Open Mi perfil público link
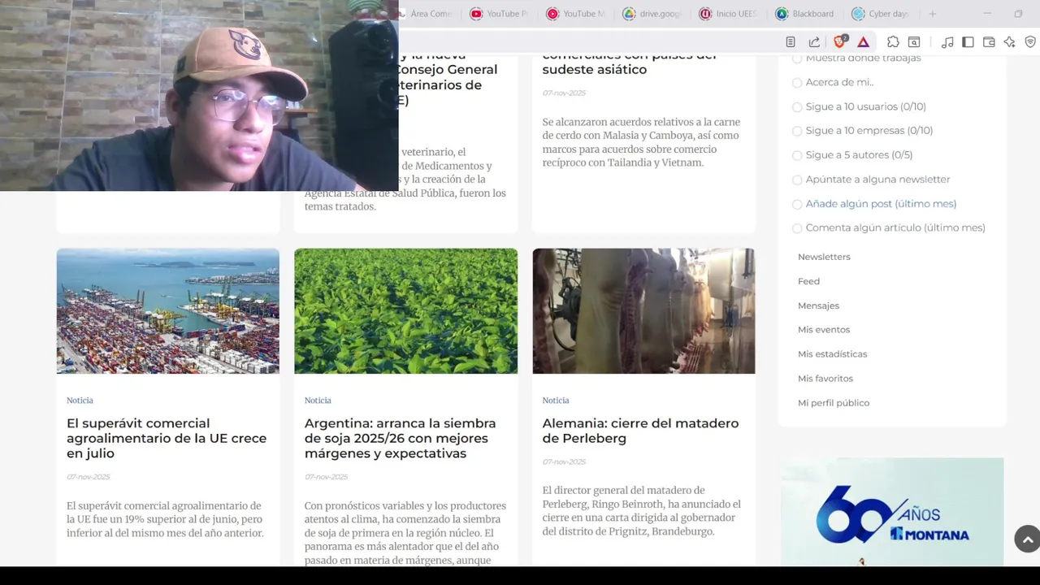Image resolution: width=1040 pixels, height=585 pixels. coord(834,403)
